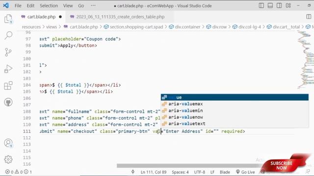Click the required attribute on line 111

(232, 132)
